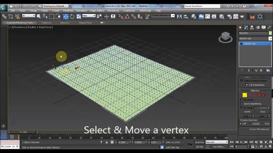Click the Select and Link tool

[4, 17]
